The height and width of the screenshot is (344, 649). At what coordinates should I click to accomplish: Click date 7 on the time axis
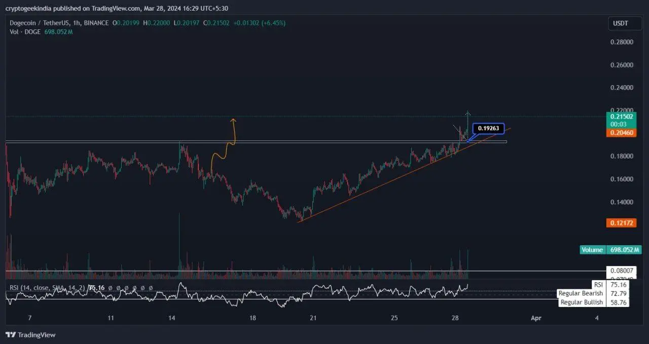point(30,318)
